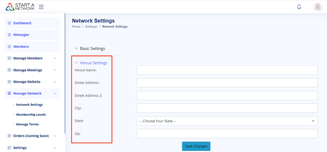Image resolution: width=327 pixels, height=152 pixels.
Task: Collapse the Venue Settings section
Action: (x=91, y=63)
